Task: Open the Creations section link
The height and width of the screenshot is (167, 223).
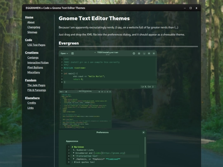Action: (32, 52)
